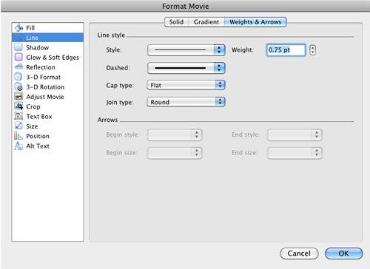Open the Join type dropdown showing Round
This screenshot has width=370, height=269.
point(186,102)
